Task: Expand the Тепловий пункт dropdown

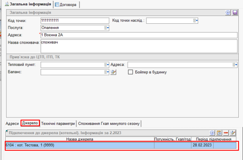Action: 106,65
